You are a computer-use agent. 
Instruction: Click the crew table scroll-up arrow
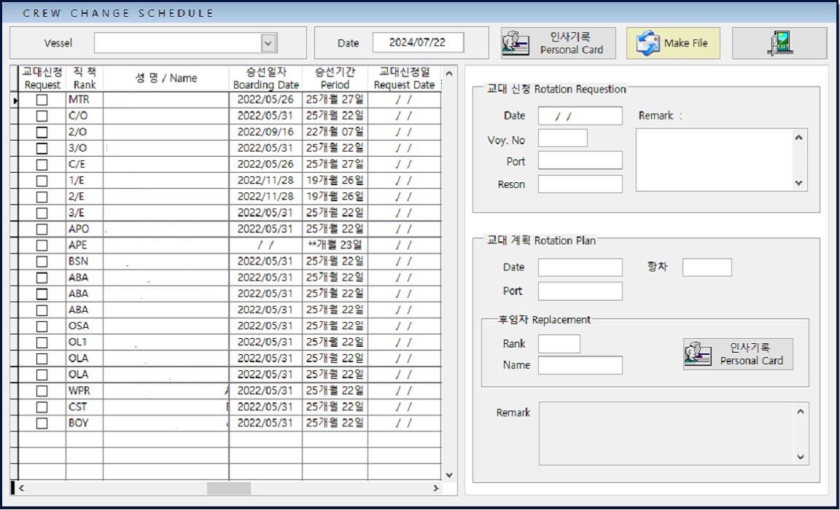(449, 74)
